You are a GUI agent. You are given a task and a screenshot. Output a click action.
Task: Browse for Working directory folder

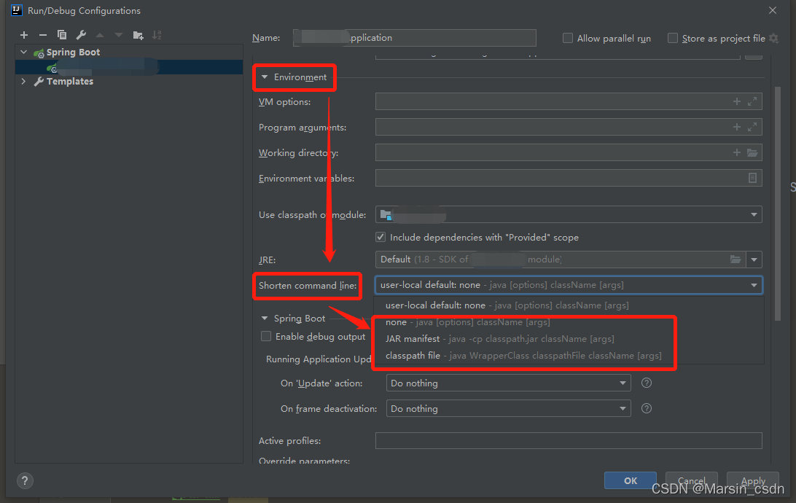(752, 152)
